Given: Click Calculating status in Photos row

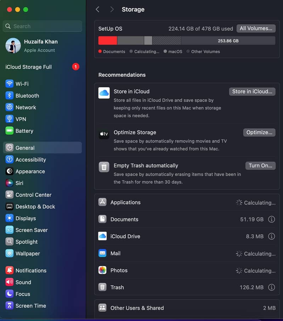Looking at the screenshot, I should (256, 271).
